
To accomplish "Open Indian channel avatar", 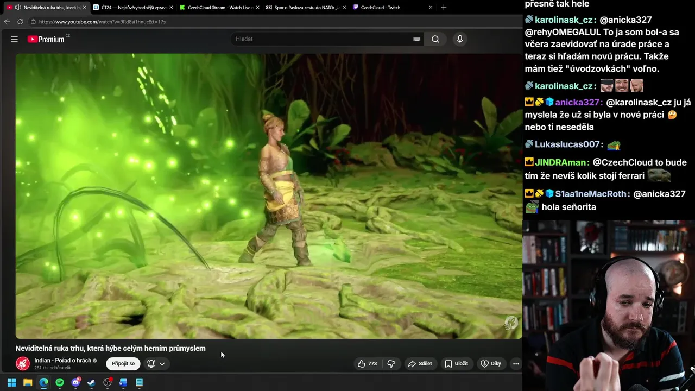I will point(23,363).
